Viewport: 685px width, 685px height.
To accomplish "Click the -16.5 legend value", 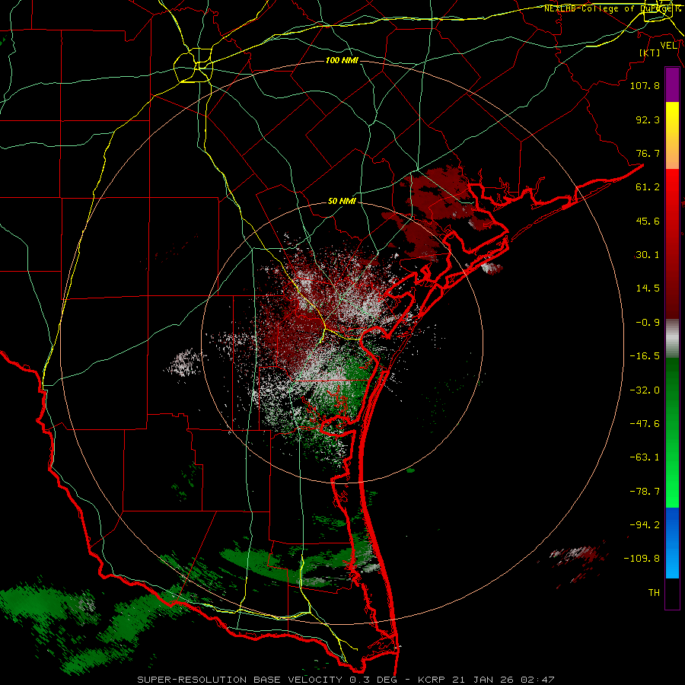I will (x=645, y=356).
